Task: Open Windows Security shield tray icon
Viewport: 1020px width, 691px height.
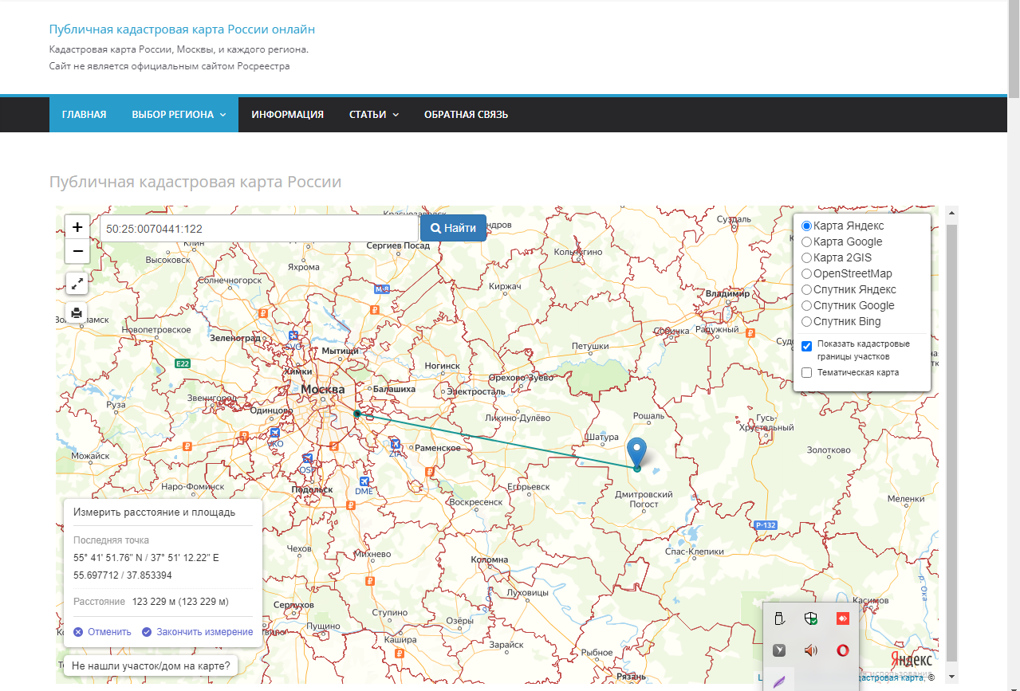Action: (x=811, y=618)
